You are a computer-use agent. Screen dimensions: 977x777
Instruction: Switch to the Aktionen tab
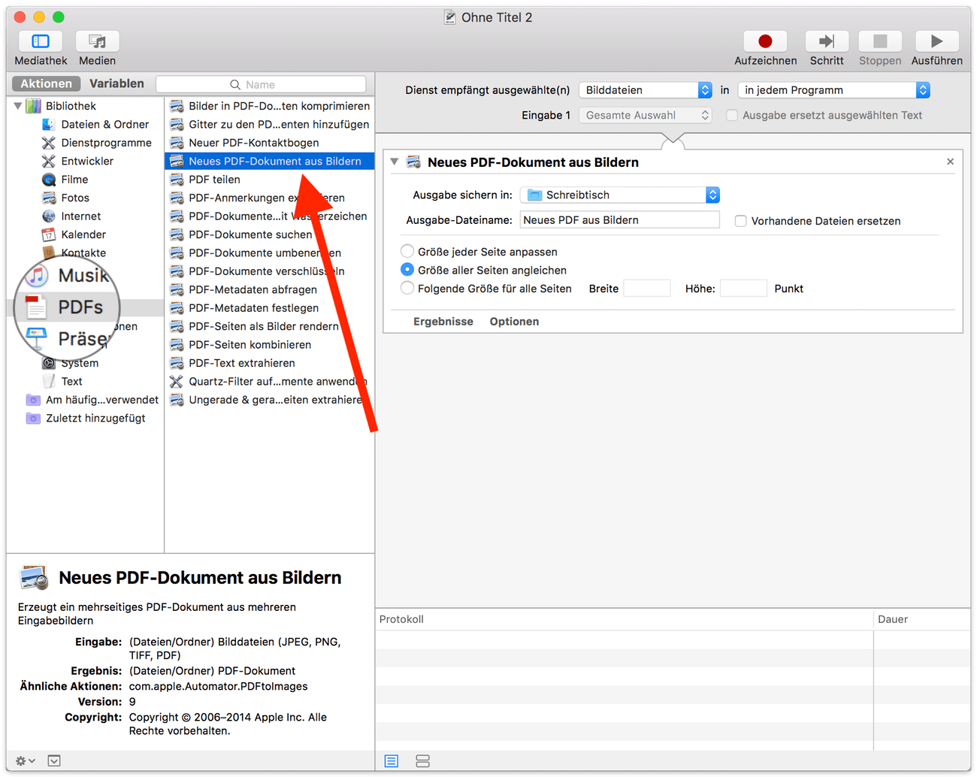pyautogui.click(x=46, y=83)
